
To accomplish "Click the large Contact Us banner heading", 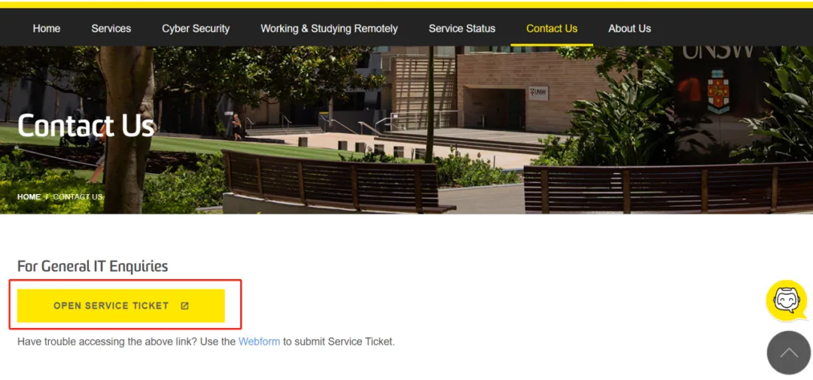I will (x=86, y=125).
